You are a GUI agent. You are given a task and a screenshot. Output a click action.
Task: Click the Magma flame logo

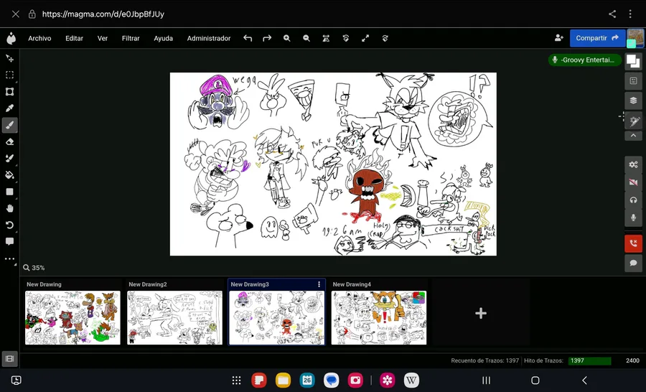click(11, 38)
